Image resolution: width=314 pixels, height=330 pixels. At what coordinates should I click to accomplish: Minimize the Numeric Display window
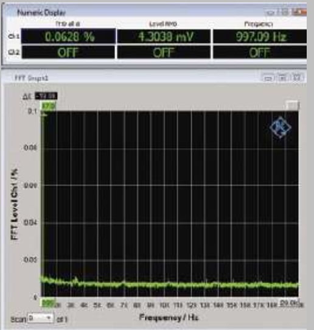point(271,13)
